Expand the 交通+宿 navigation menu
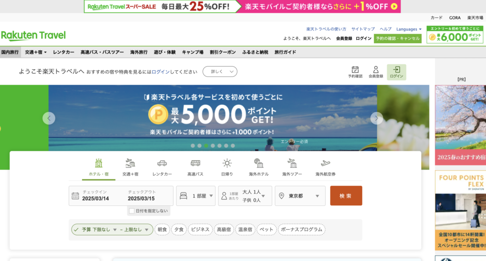 [36, 52]
